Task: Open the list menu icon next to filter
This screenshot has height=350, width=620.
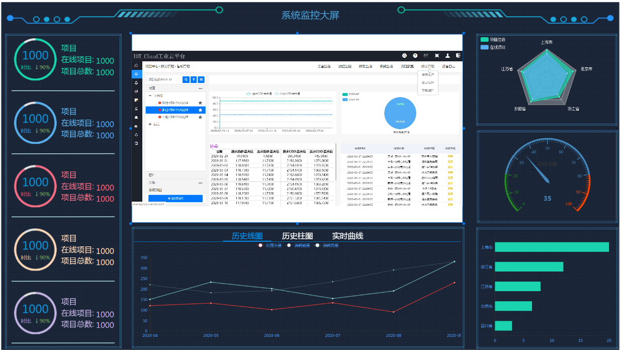Action: point(201,79)
